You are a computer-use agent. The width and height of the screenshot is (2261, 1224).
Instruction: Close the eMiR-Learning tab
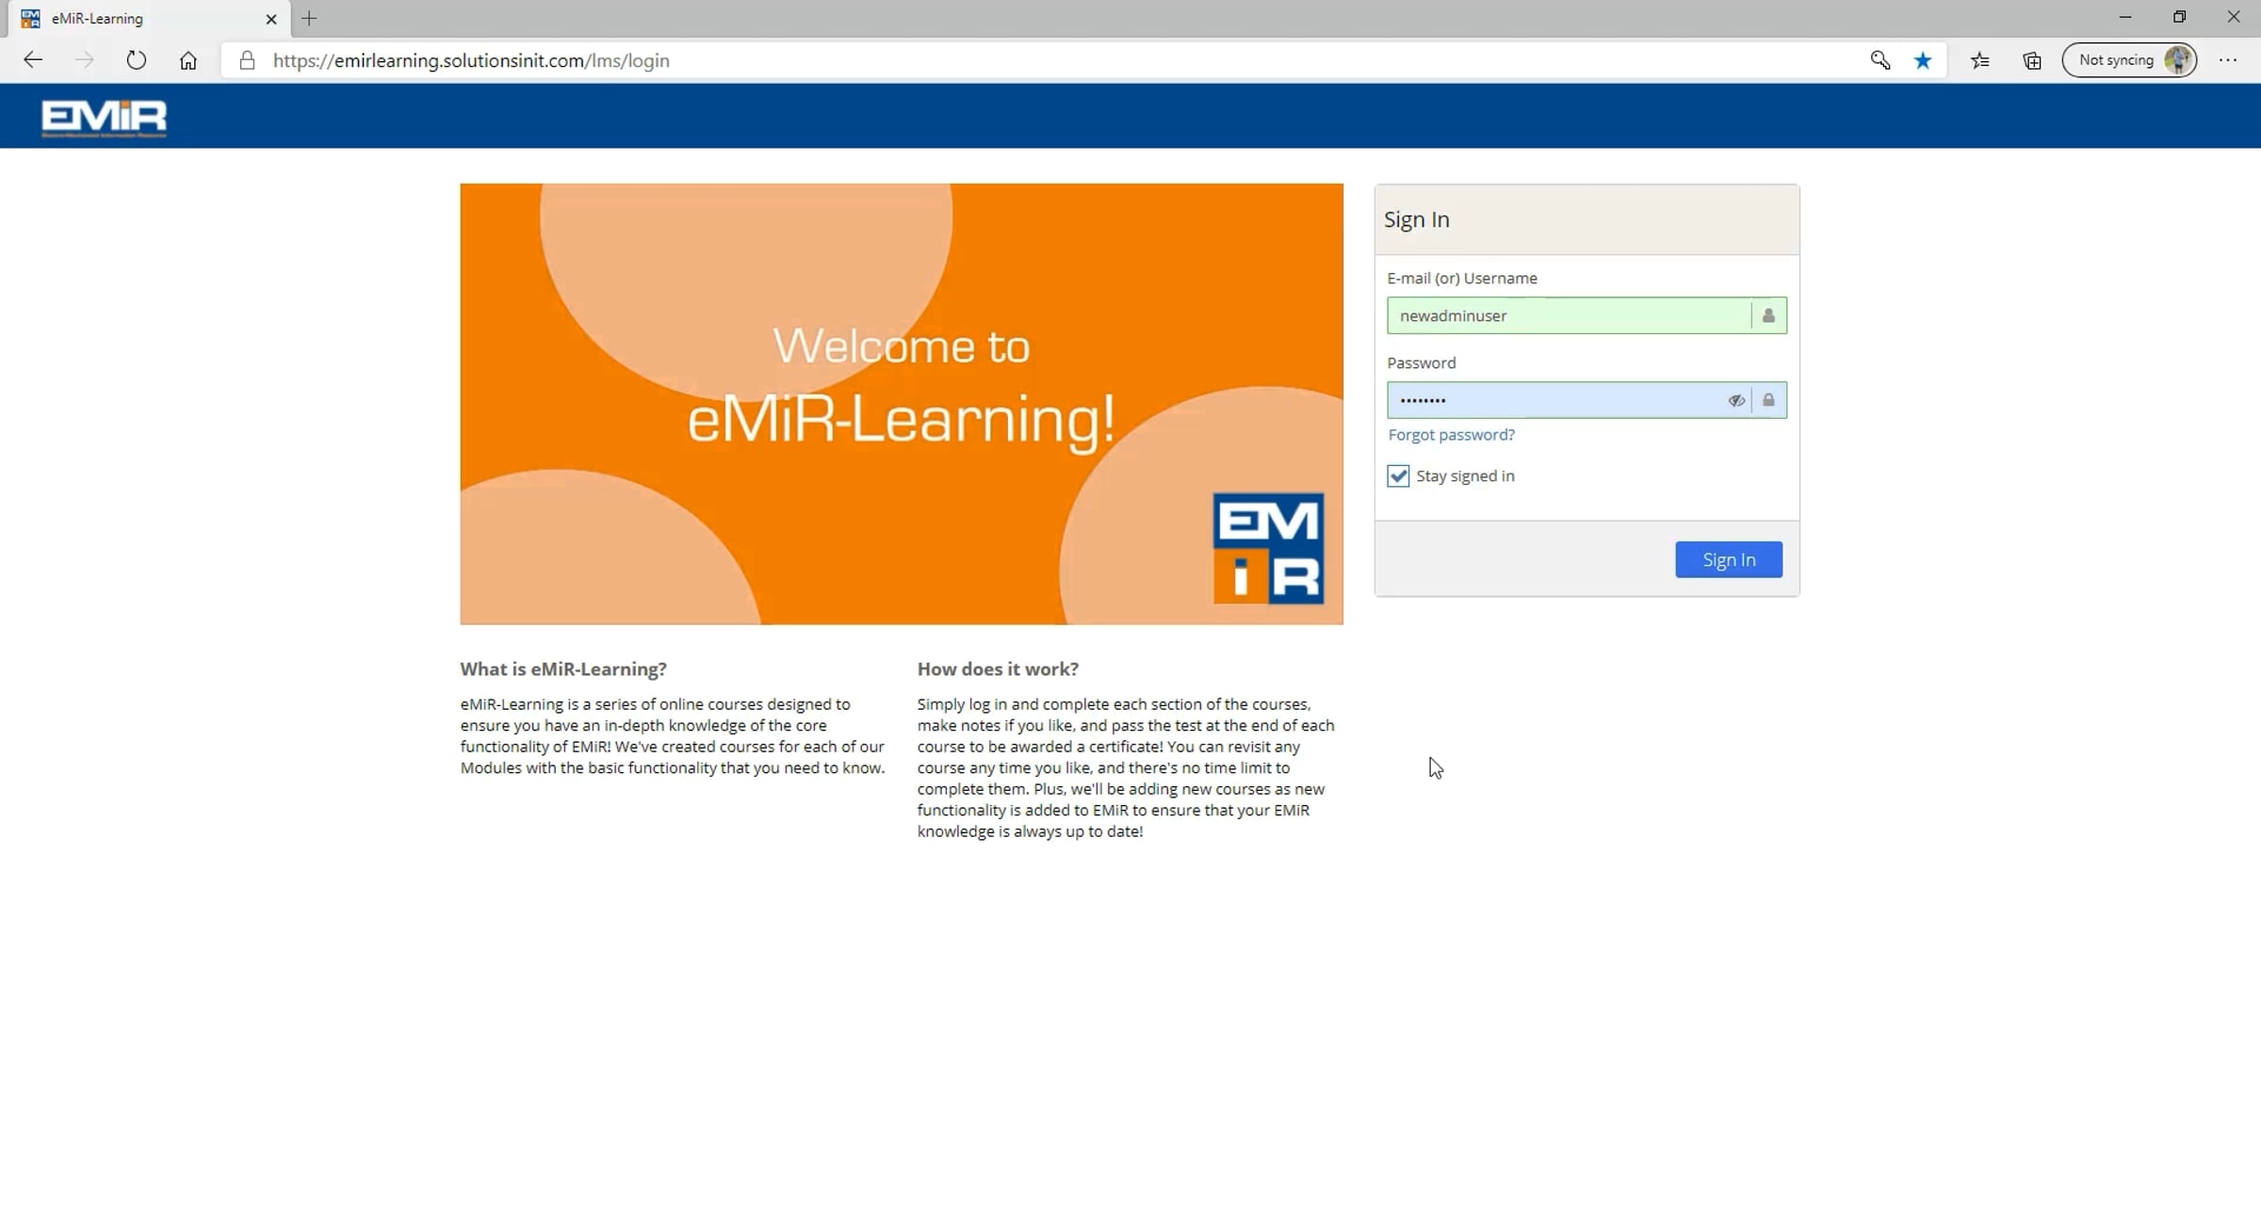click(x=271, y=19)
